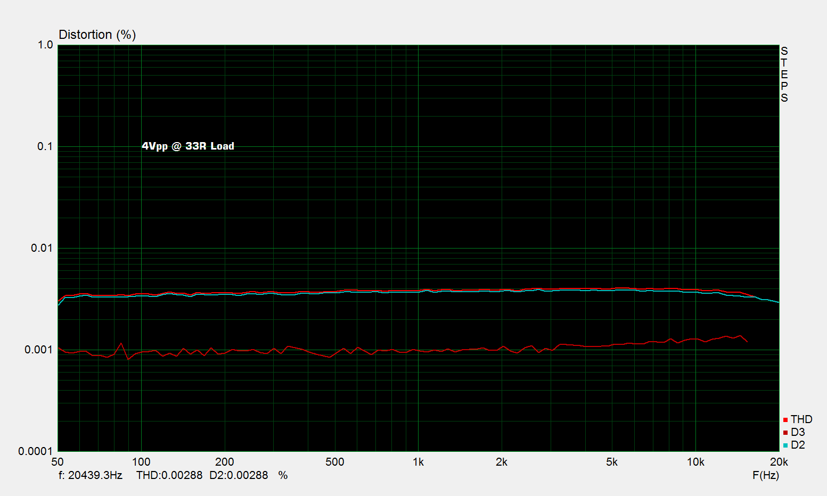
Task: Click the 'Distortion (%)' axis title
Action: 97,35
